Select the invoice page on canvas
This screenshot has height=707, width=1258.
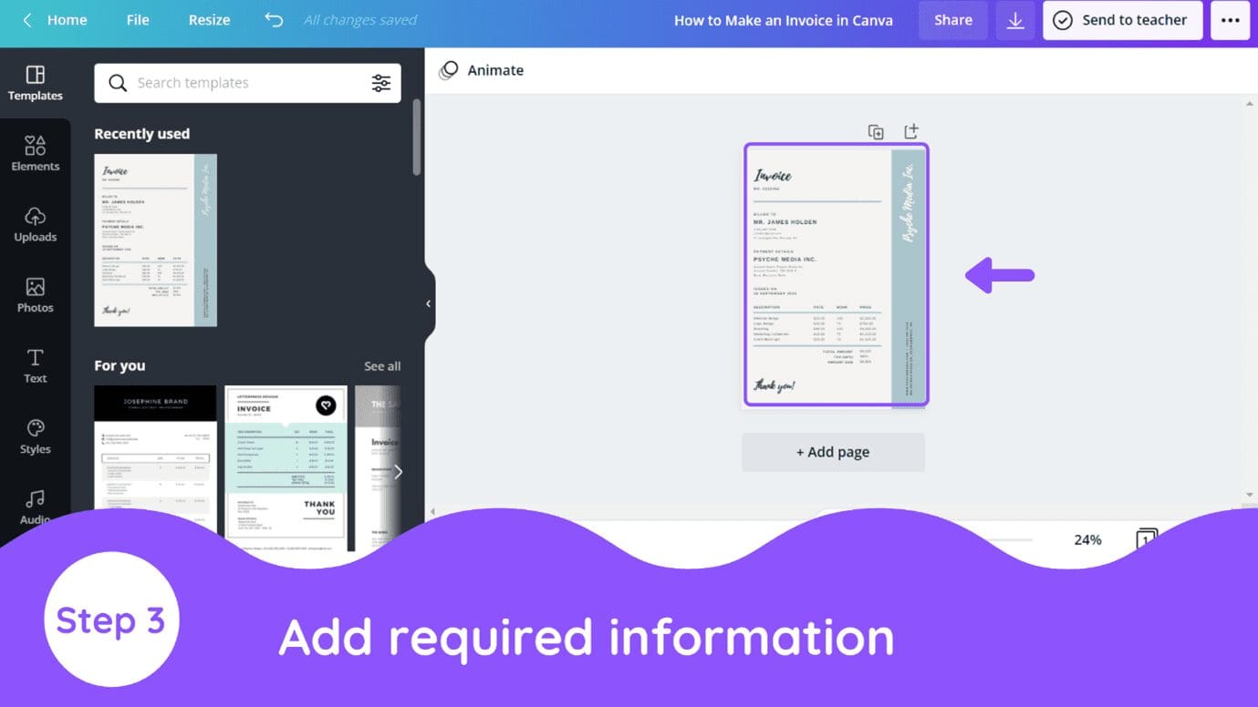click(836, 274)
